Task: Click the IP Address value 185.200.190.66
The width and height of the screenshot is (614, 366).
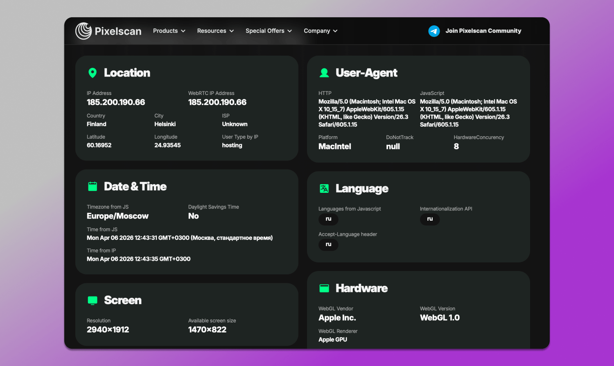Action: pos(116,102)
